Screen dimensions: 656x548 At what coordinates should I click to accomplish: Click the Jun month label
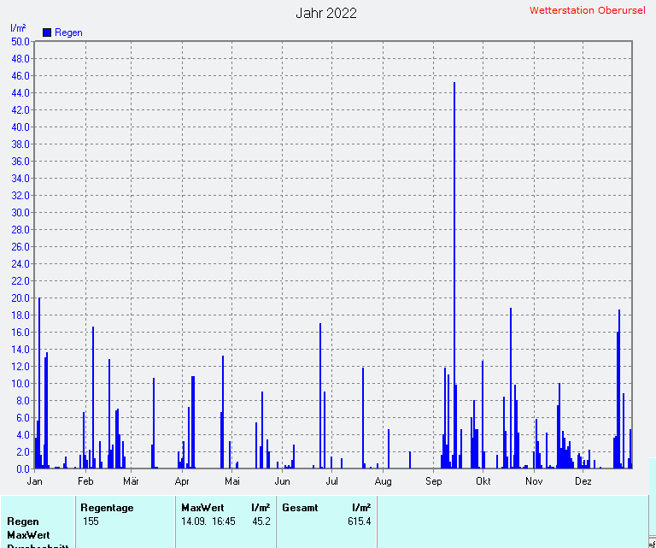coord(283,481)
